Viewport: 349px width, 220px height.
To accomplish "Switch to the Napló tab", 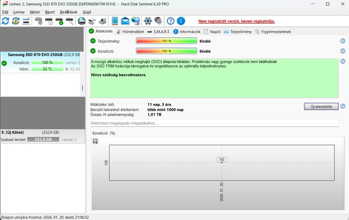I will 212,32.
